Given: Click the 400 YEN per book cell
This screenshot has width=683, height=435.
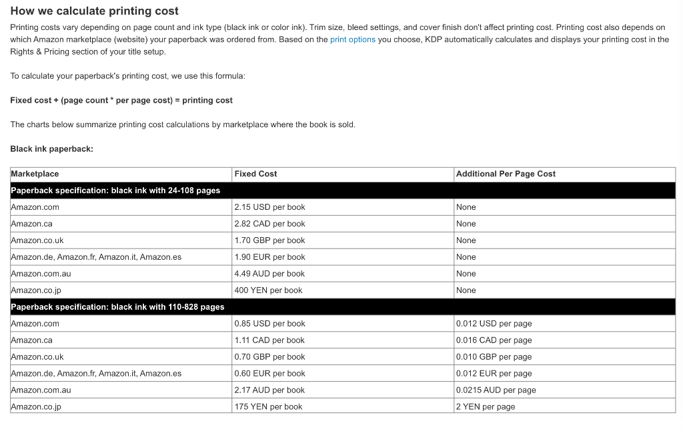Looking at the screenshot, I should point(343,290).
